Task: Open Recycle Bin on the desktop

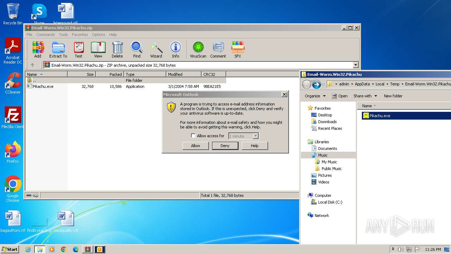Action: [x=13, y=14]
